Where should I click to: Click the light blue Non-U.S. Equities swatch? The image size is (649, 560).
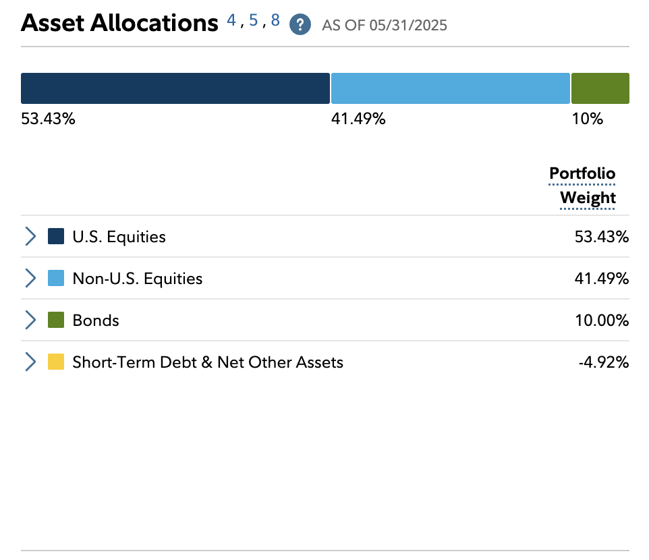pyautogui.click(x=56, y=279)
